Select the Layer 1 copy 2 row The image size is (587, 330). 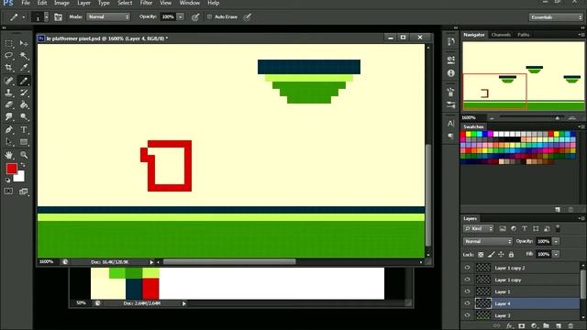point(521,268)
